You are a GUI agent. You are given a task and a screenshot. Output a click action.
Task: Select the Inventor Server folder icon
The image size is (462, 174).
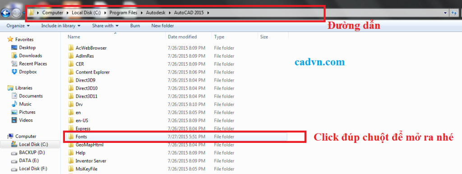click(x=71, y=161)
